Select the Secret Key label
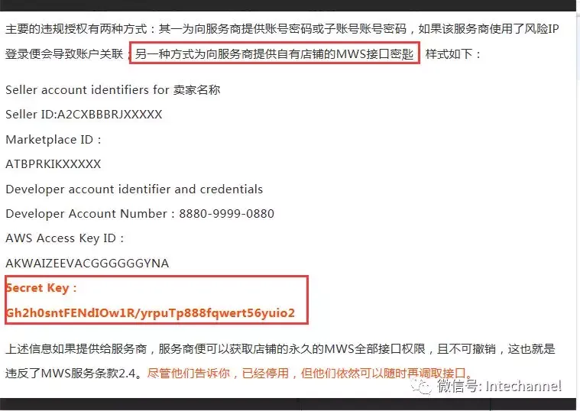580x411 pixels. click(41, 288)
